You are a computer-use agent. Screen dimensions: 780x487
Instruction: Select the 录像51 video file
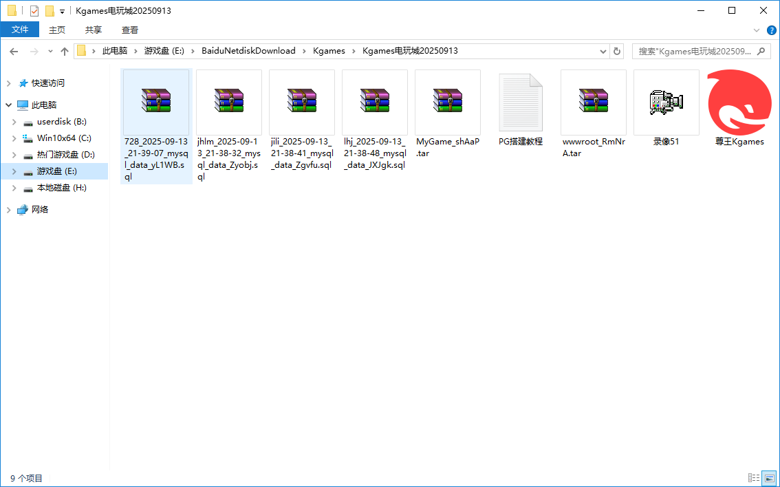[666, 101]
